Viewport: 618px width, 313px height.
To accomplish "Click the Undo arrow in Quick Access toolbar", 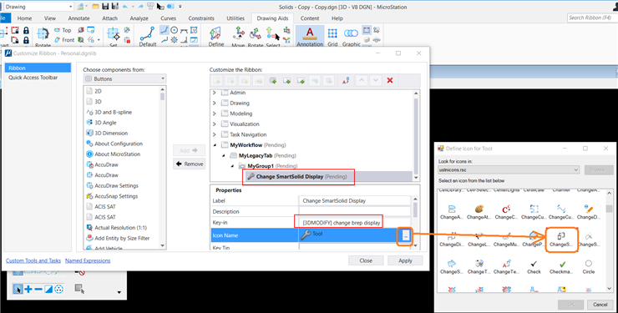I will 126,7.
